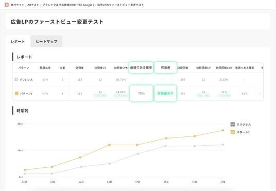Toggle the パターン1 legend checkbox
This screenshot has width=276, height=191.
pyautogui.click(x=233, y=132)
